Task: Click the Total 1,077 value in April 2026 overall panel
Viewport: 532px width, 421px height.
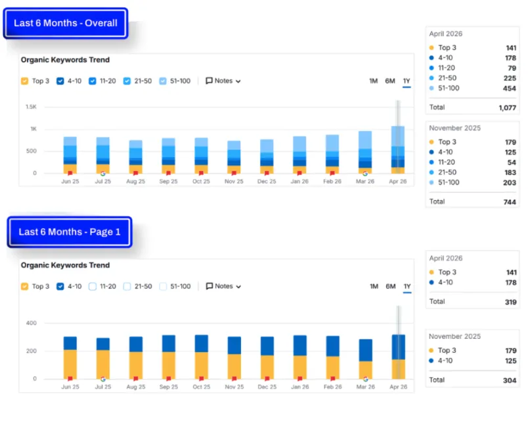Action: [x=507, y=108]
